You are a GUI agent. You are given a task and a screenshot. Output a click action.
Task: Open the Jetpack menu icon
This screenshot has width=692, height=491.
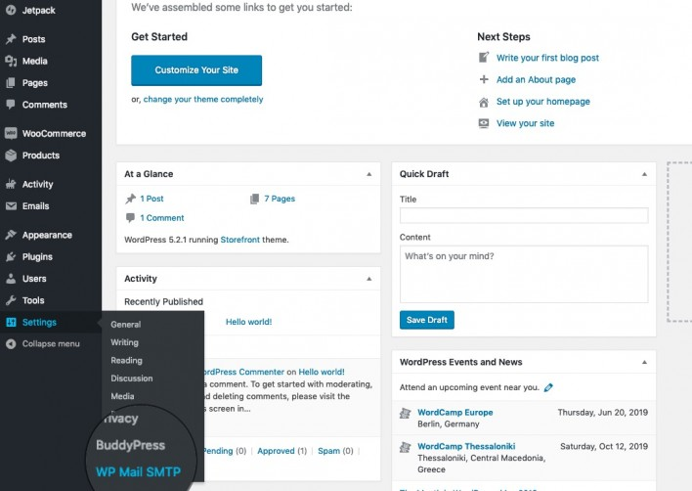click(11, 10)
